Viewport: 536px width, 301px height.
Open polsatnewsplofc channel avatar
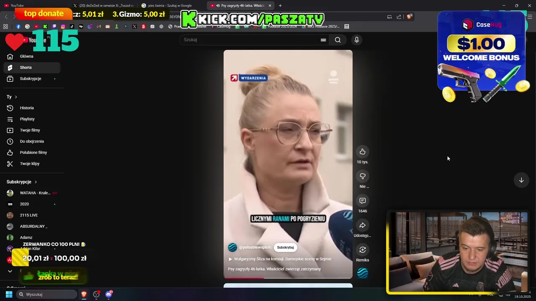click(232, 247)
